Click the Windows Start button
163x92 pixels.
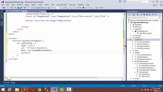coord(3,90)
